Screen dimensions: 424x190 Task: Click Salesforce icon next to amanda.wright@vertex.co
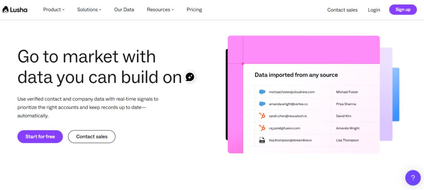(262, 104)
